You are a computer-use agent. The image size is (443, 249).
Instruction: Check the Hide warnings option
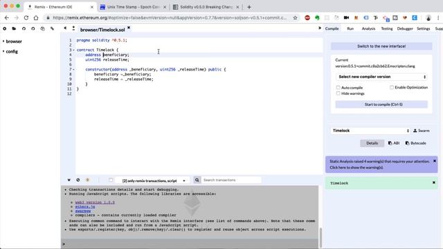tap(338, 93)
